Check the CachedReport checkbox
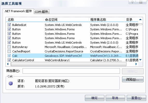The width and height of the screenshot is (148, 103). (9, 51)
